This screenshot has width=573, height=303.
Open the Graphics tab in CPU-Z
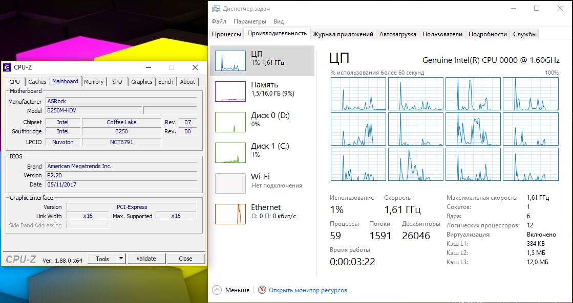coord(142,82)
